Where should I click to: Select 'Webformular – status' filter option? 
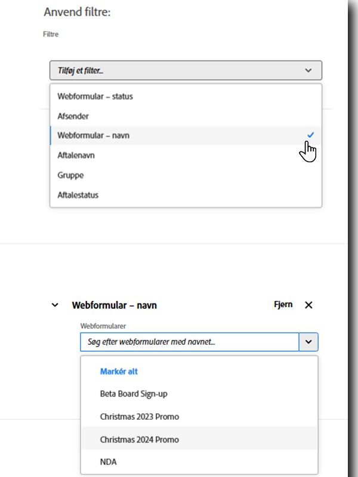pos(186,97)
